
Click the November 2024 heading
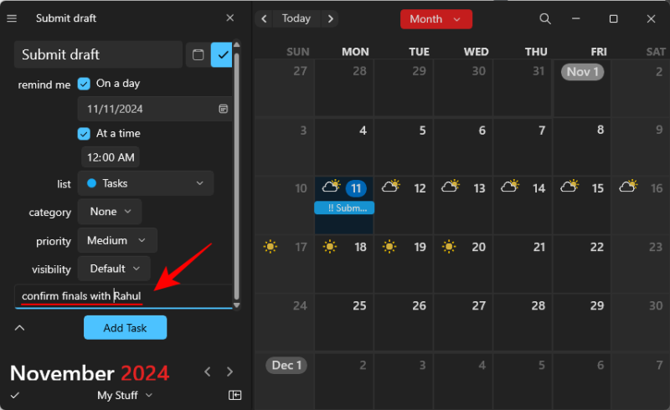pos(90,373)
